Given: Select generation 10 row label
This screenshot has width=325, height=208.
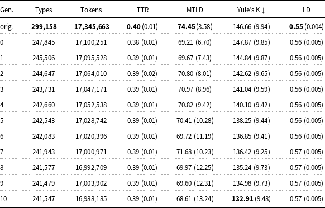Looking at the screenshot, I should click(x=3, y=199).
